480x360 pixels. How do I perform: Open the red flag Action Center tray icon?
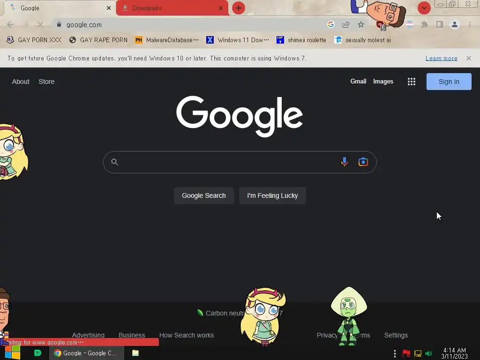tap(406, 353)
